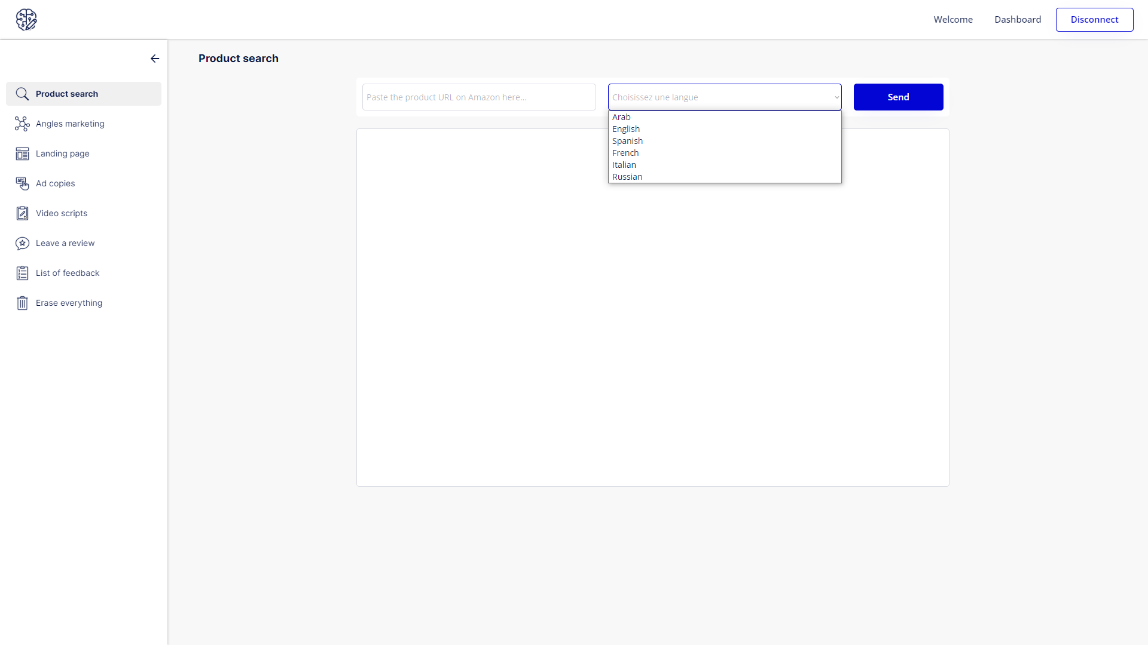Click the Video scripts notepad icon
This screenshot has height=645, width=1148.
click(x=22, y=213)
